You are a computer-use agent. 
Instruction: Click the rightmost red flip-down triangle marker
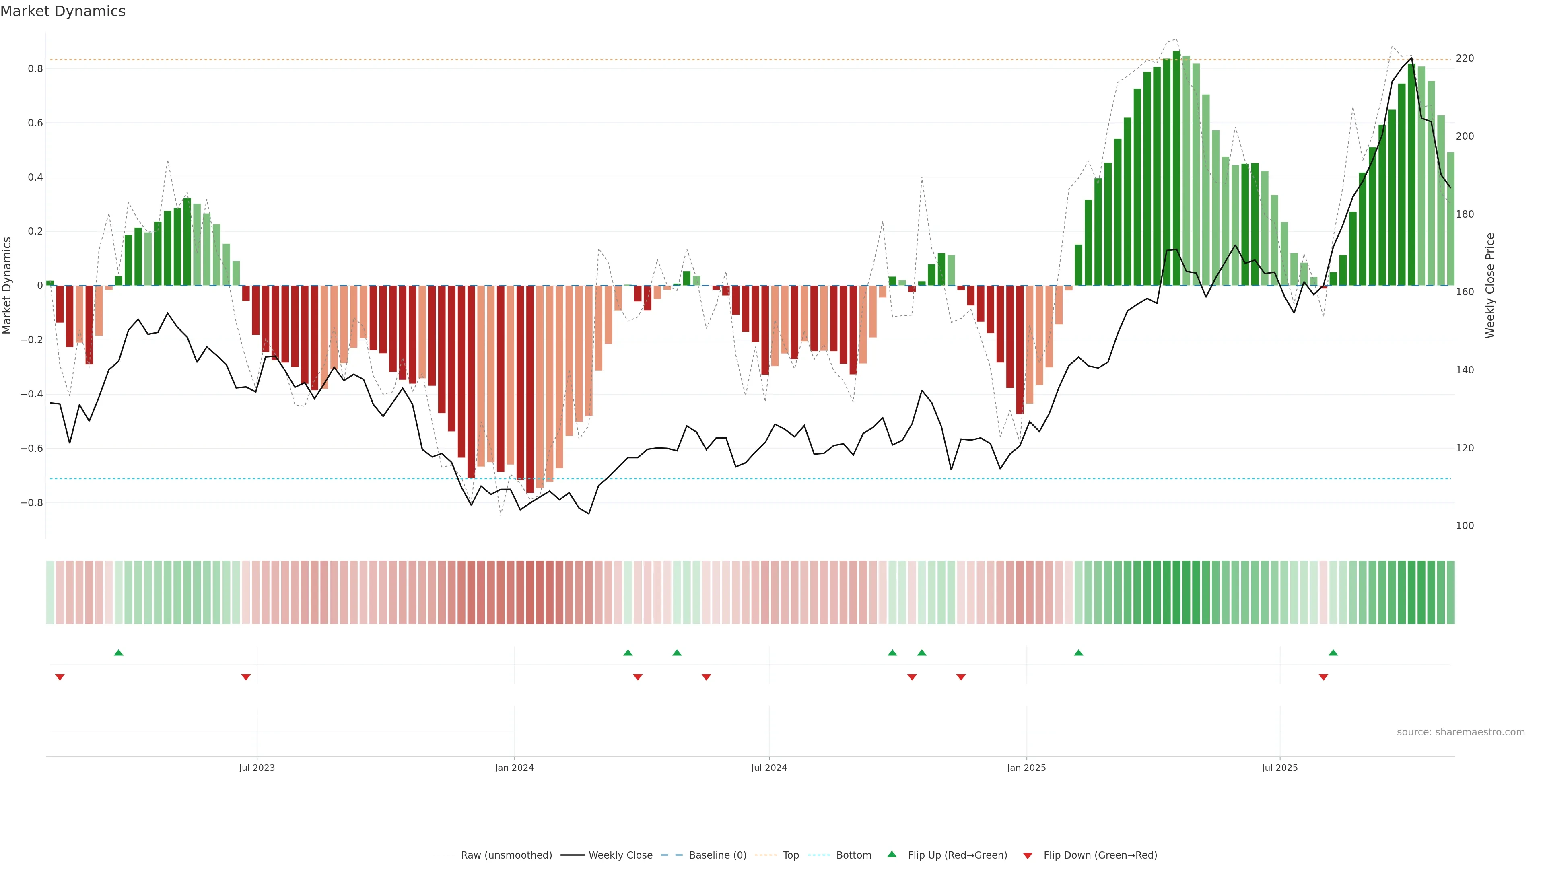[1323, 677]
